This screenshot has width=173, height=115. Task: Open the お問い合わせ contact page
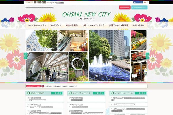[139, 25]
